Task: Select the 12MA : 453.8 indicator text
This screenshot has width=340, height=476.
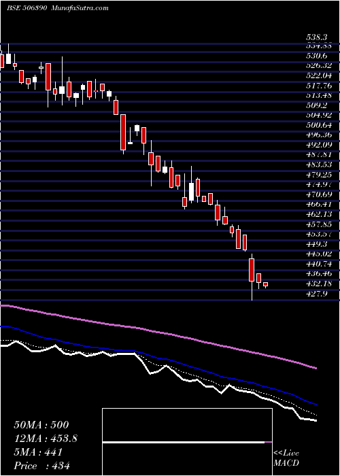Action: (x=46, y=439)
